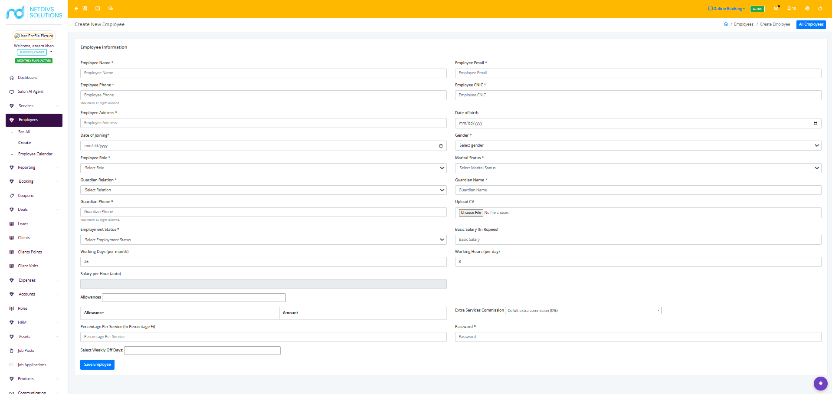The image size is (832, 394).
Task: Expand the Services sidebar menu
Action: (x=34, y=106)
